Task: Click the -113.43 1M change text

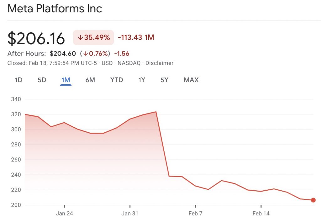Action: 136,38
